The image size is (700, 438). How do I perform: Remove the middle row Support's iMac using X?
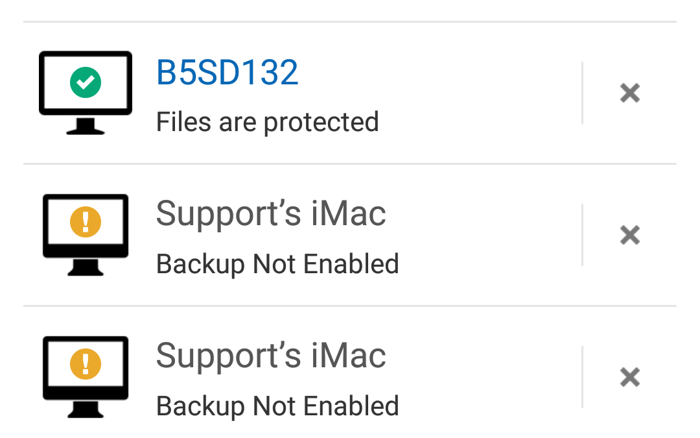coord(630,235)
